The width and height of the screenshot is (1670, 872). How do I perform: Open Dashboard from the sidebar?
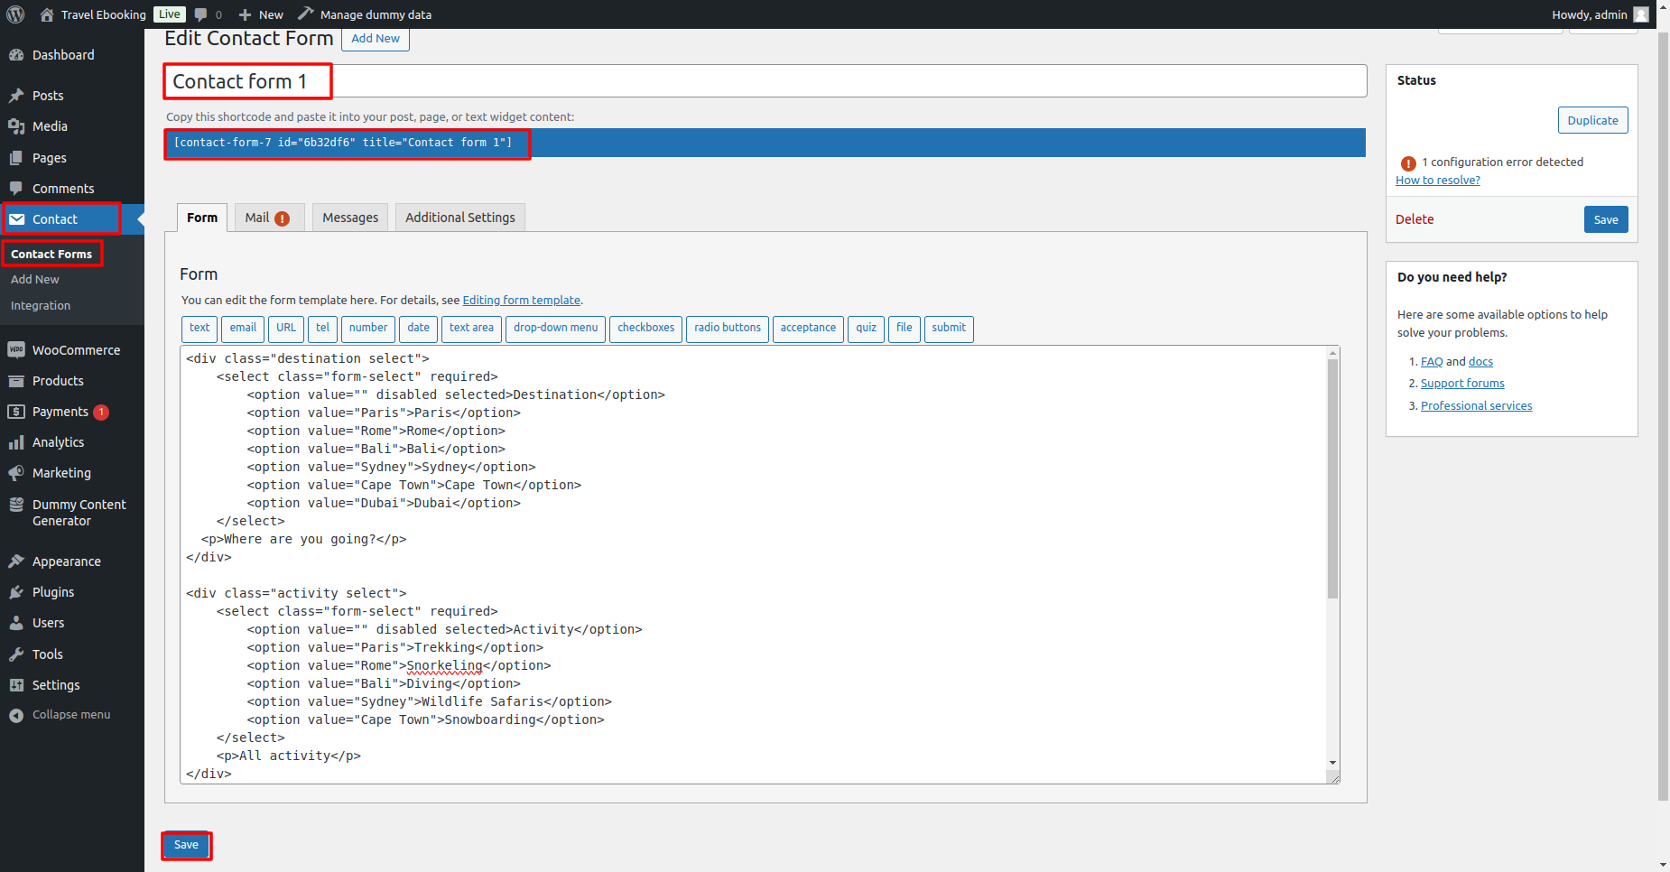62,55
